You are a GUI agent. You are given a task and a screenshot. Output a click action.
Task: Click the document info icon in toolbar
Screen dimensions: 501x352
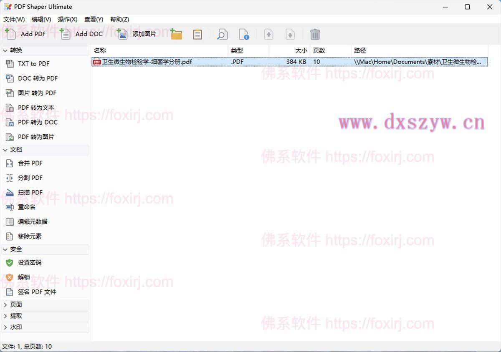[x=244, y=34]
